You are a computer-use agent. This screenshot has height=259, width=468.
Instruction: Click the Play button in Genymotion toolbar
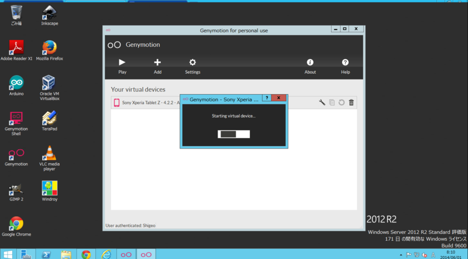pyautogui.click(x=122, y=66)
